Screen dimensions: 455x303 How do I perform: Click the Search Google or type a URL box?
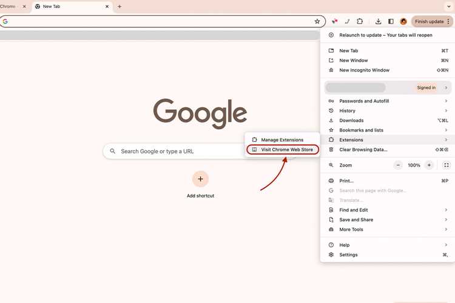(x=174, y=151)
